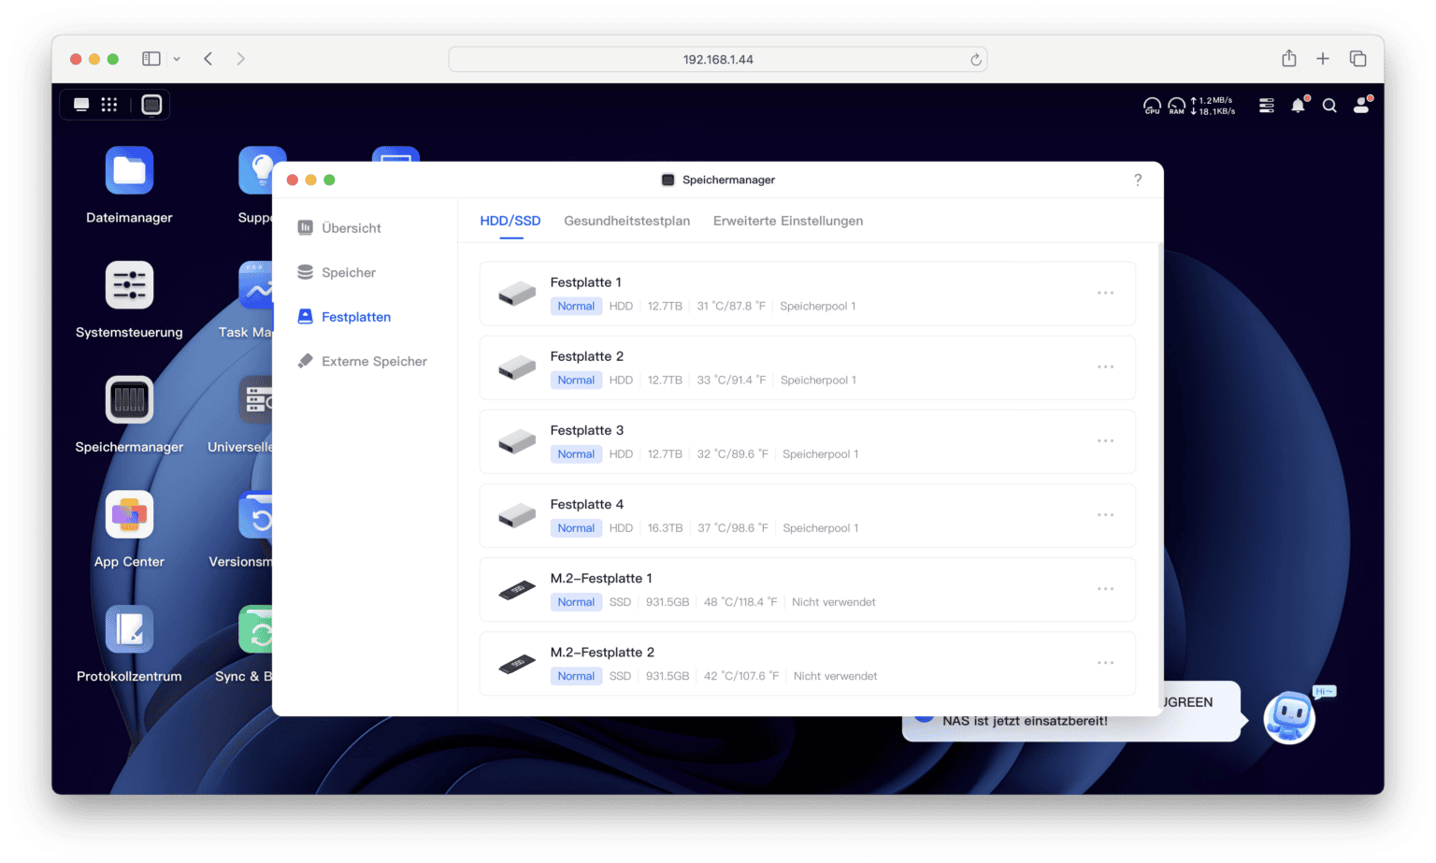Viewport: 1436px width, 863px height.
Task: Open the App Center
Action: coord(129,514)
